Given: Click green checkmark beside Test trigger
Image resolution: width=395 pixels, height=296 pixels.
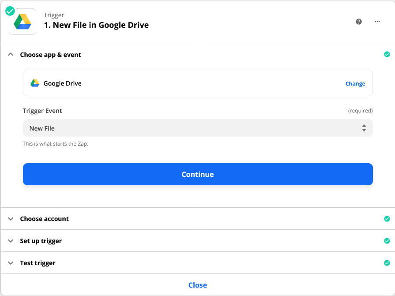Looking at the screenshot, I should [x=387, y=263].
